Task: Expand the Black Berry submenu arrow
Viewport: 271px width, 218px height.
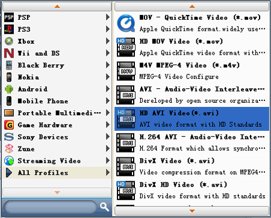Action: [108, 65]
